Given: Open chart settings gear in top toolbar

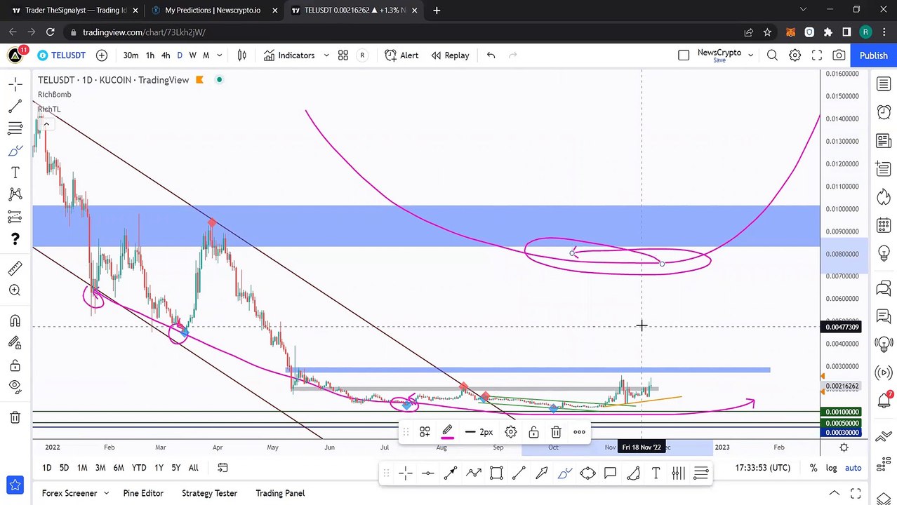Looking at the screenshot, I should [x=795, y=55].
